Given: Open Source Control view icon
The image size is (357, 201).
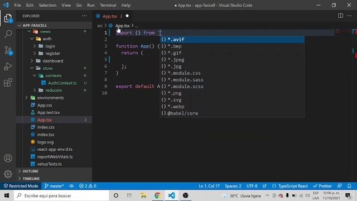Looking at the screenshot, I should tap(8, 51).
